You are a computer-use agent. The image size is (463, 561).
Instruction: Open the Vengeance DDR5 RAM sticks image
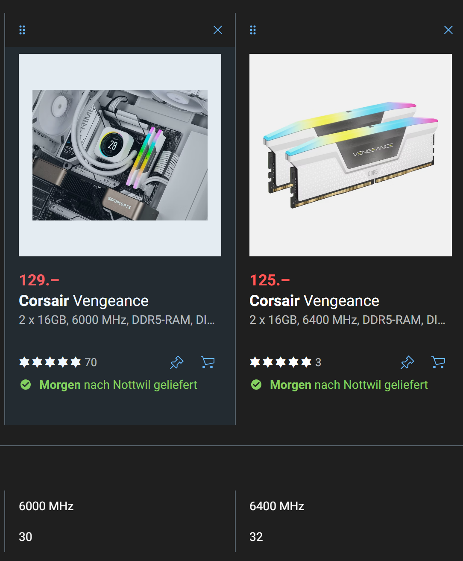(351, 155)
